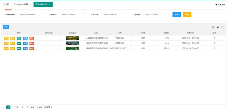227x112 pixels.
Task: Select the content cell starting 人民的文艺
Action: tap(96, 38)
